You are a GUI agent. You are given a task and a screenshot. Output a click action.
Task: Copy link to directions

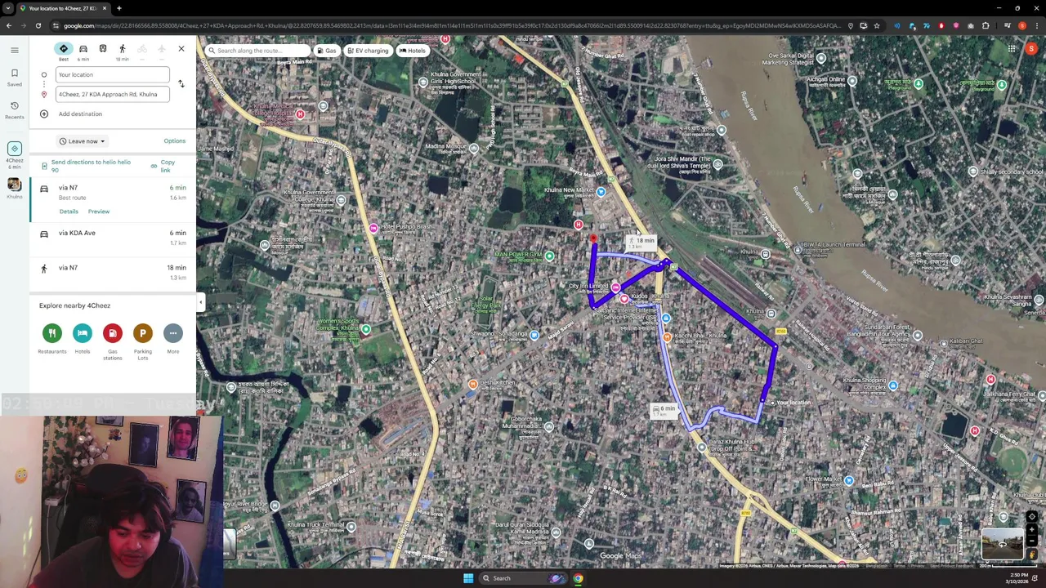coord(163,166)
